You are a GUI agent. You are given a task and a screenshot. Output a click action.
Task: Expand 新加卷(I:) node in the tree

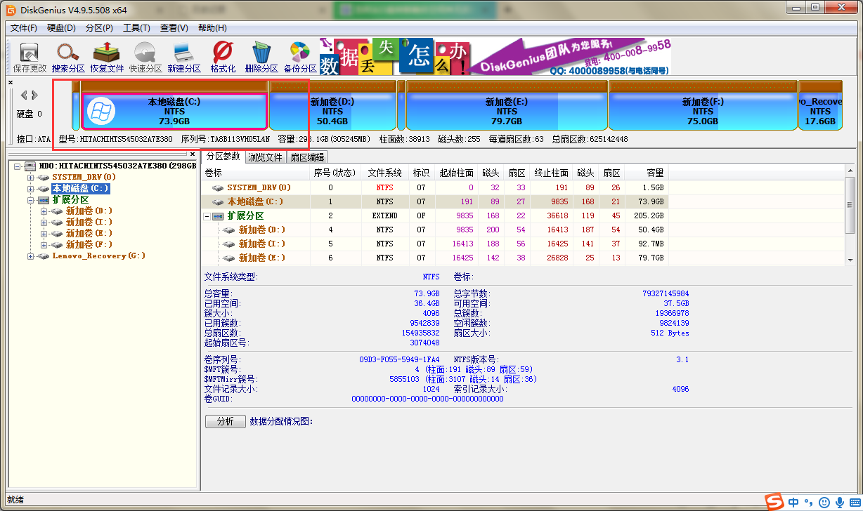(x=44, y=223)
